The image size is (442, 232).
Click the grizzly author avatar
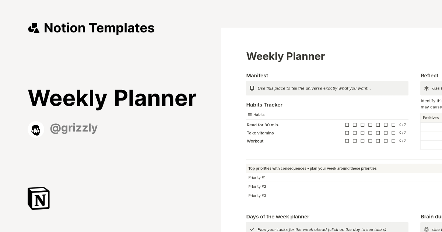pyautogui.click(x=36, y=129)
